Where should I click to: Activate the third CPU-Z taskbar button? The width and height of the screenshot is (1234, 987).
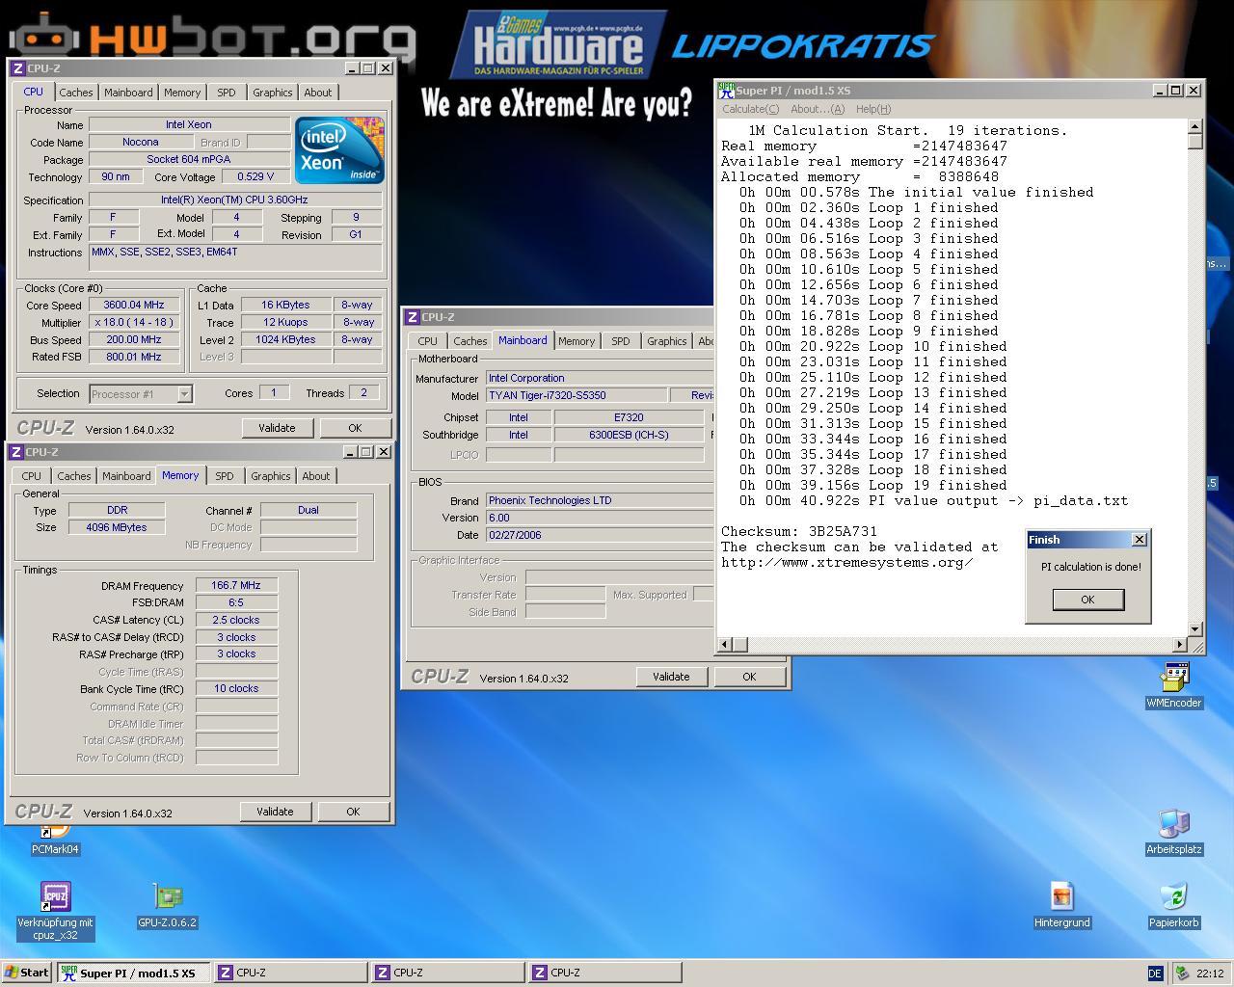pyautogui.click(x=604, y=973)
